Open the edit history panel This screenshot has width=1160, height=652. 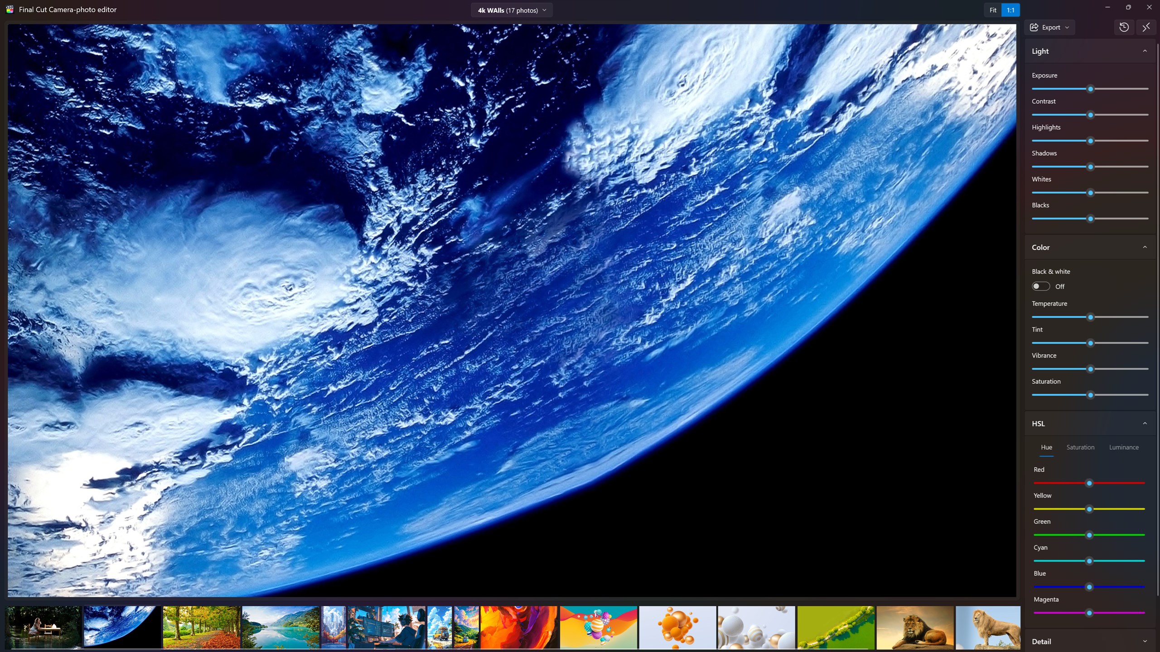coord(1123,27)
